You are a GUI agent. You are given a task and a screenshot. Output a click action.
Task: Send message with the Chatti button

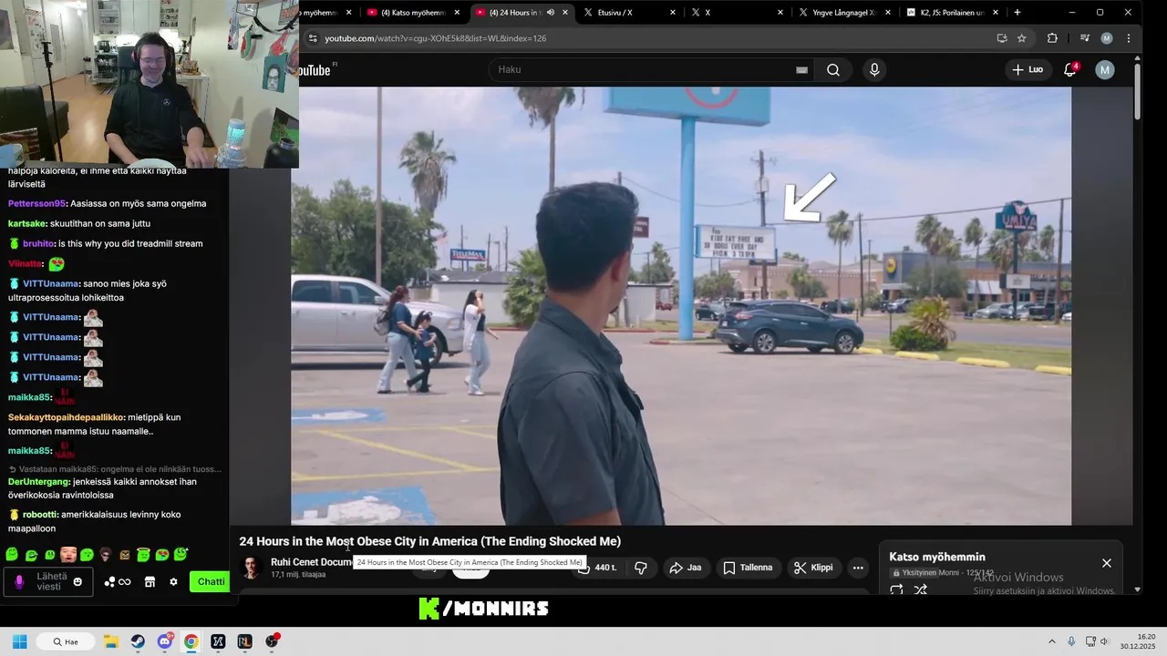[210, 582]
